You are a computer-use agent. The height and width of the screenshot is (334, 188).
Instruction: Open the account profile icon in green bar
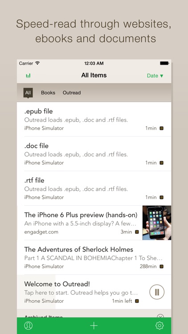28,326
